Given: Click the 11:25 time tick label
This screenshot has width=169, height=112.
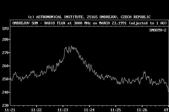Looking at the screenshot, I should [x=115, y=110].
